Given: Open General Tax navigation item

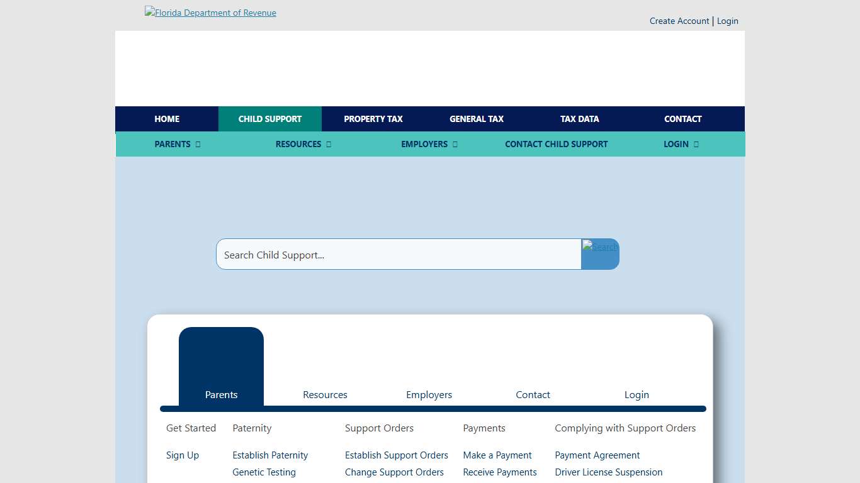Looking at the screenshot, I should [x=477, y=119].
